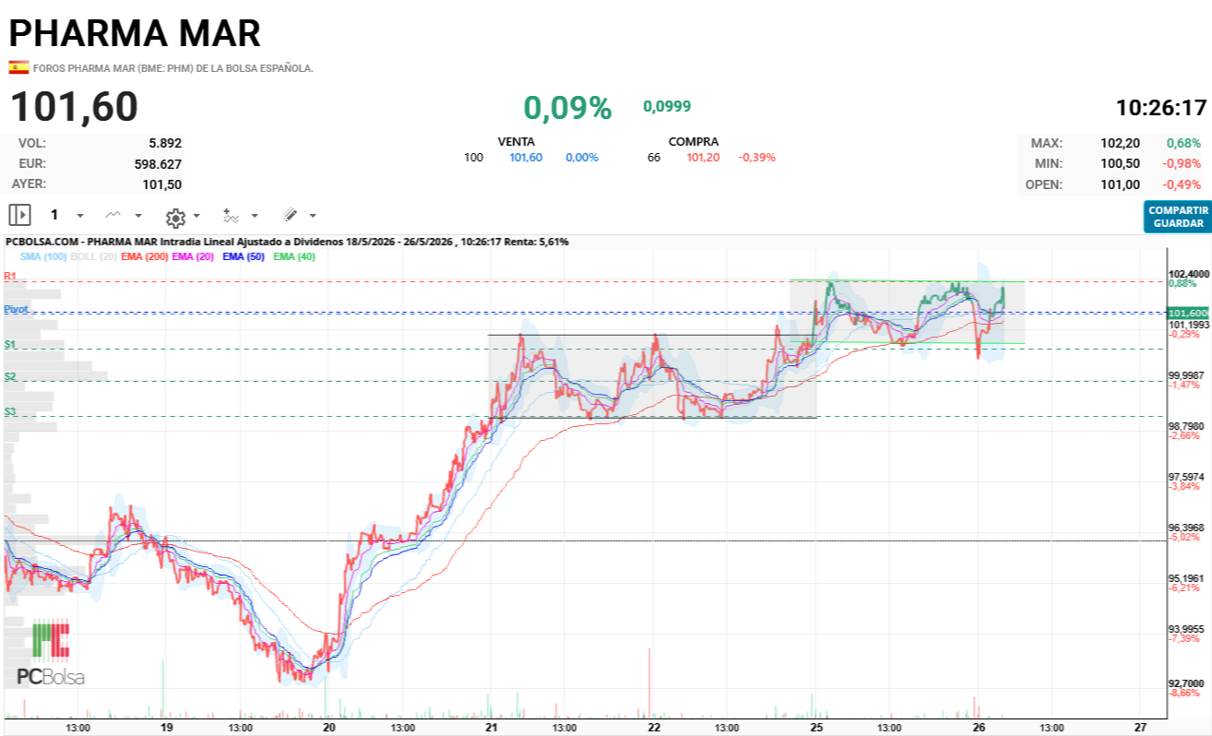Toggle the EMA (20) indicator legend

(x=193, y=256)
